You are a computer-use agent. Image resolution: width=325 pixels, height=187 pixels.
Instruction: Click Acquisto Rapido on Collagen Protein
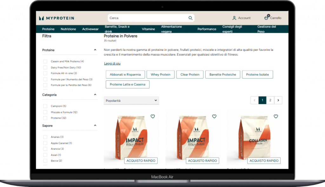point(264,161)
